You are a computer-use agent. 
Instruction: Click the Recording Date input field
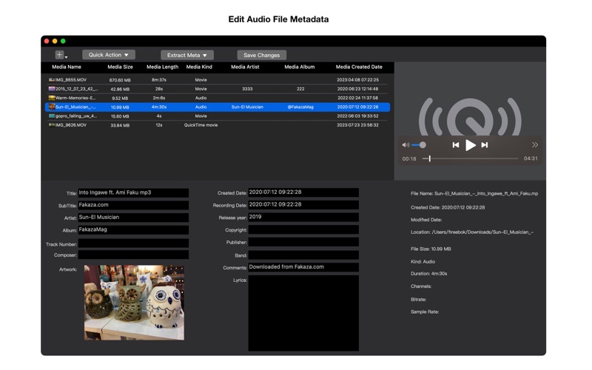click(303, 205)
